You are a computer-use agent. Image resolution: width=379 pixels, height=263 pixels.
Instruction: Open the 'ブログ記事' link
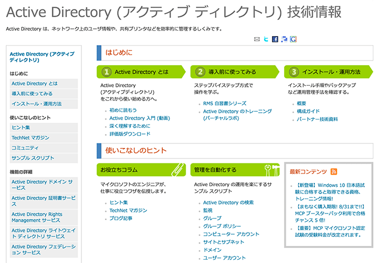[121, 219]
